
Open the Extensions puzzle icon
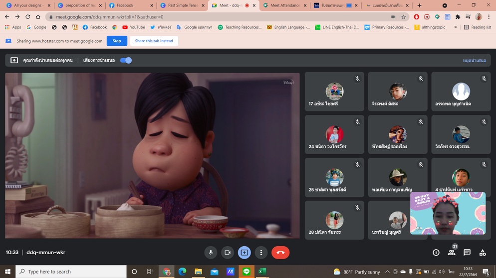coord(458,17)
